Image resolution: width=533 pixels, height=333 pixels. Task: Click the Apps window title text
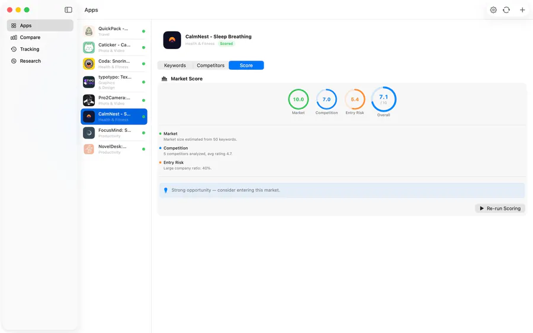(91, 10)
